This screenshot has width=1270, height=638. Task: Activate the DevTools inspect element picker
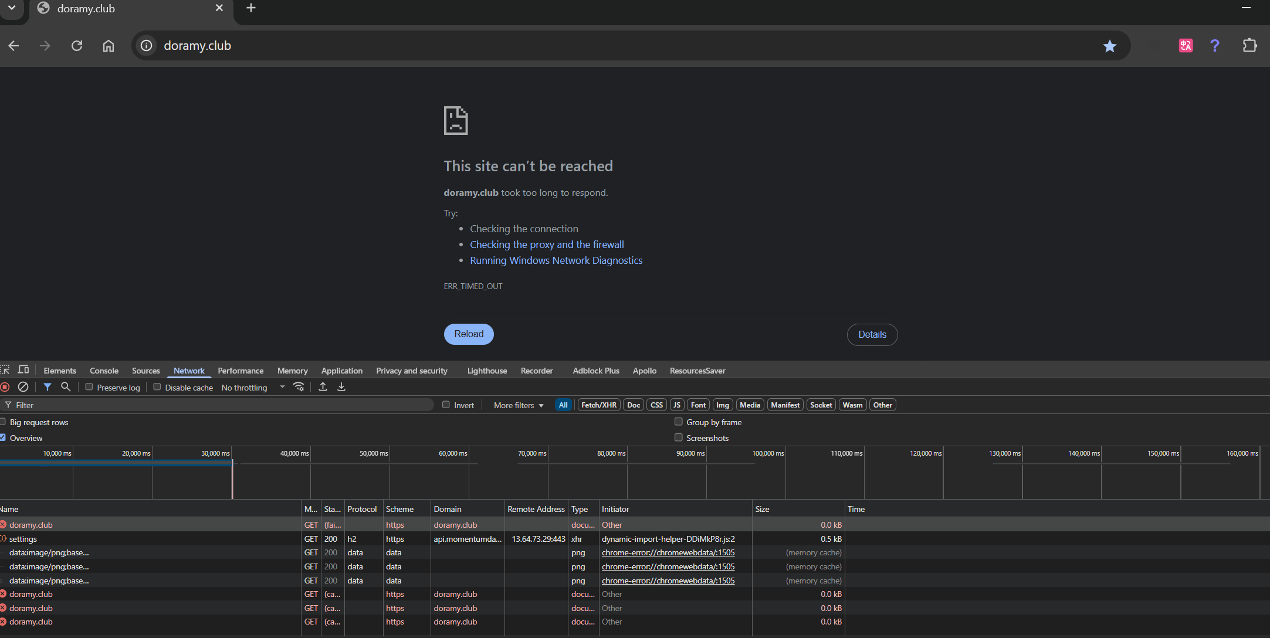(x=5, y=370)
